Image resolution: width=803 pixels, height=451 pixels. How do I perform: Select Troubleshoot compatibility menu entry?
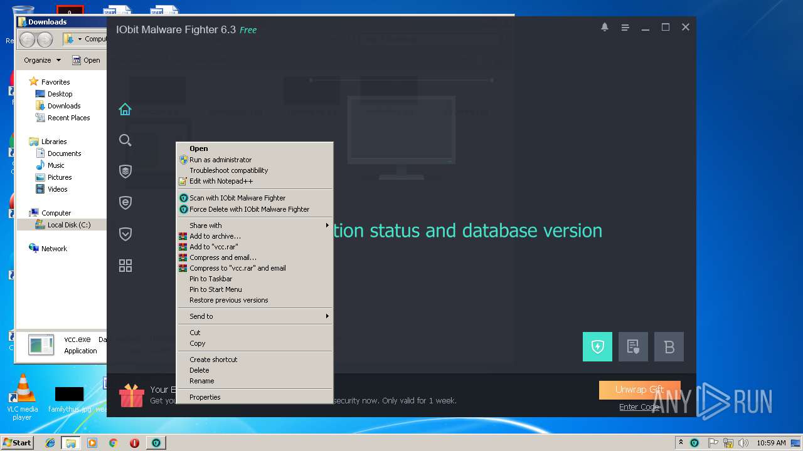coord(255,170)
